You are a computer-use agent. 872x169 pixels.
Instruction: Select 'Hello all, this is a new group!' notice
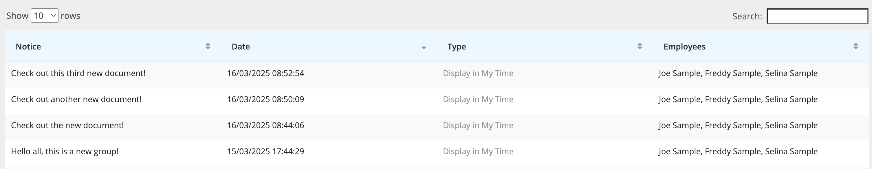pyautogui.click(x=65, y=151)
